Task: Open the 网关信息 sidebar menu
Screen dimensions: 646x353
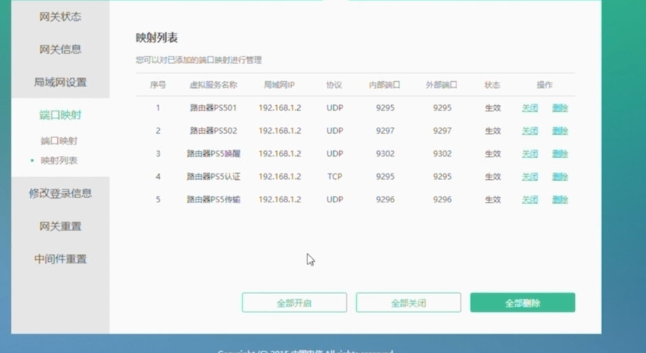Action: point(60,49)
